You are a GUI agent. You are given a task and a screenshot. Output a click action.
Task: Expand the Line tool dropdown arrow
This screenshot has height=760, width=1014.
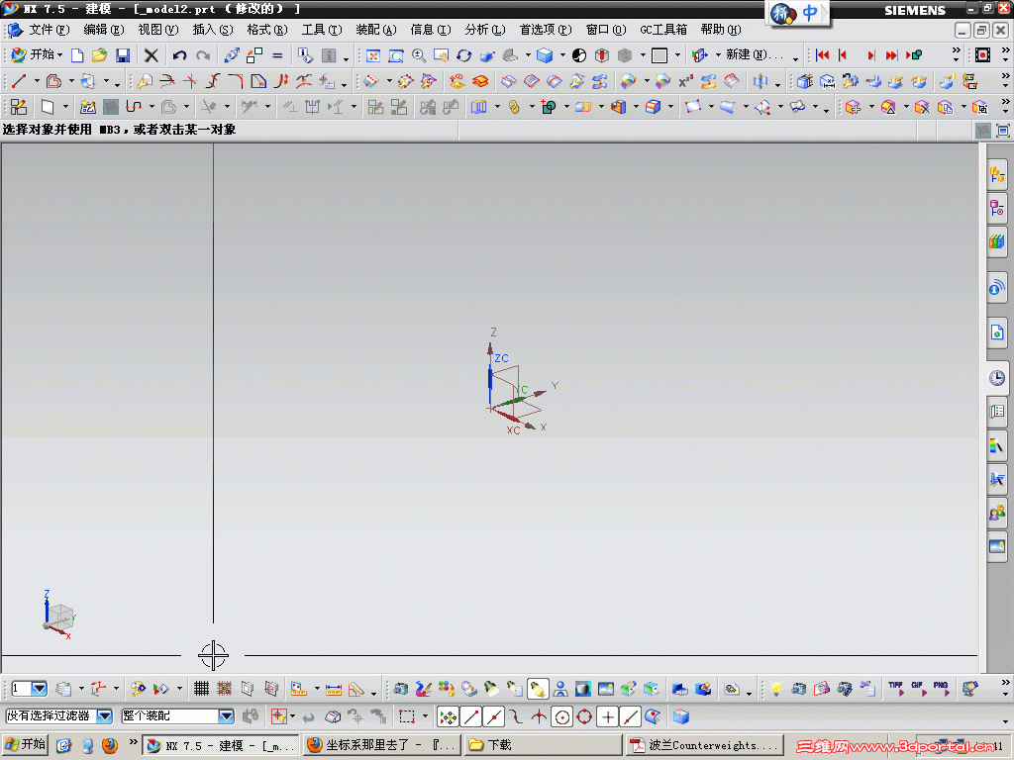coord(37,81)
